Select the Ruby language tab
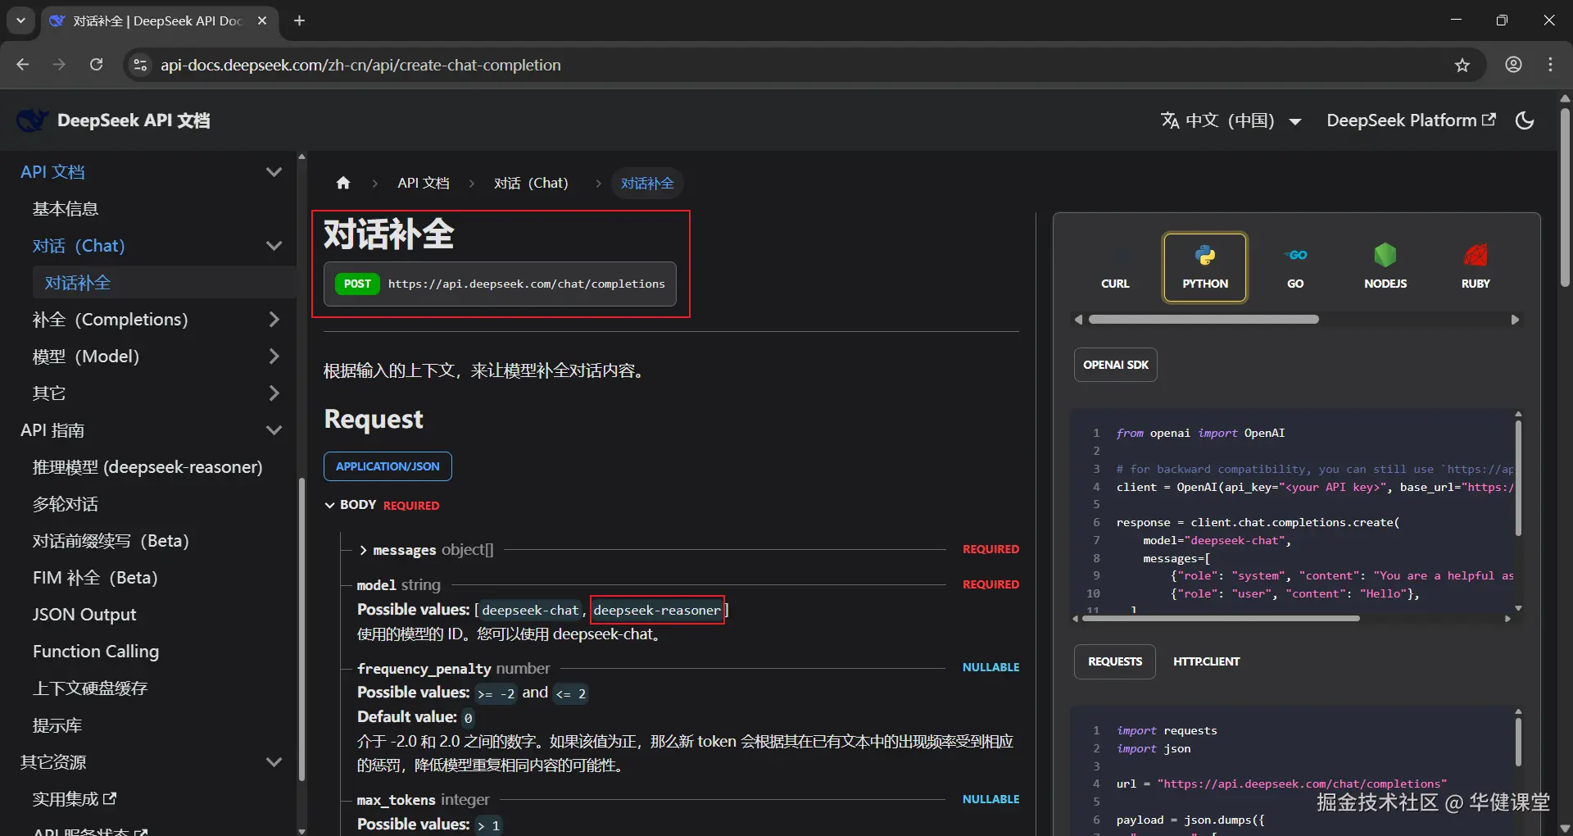Screen dimensions: 1573x836 coord(1476,268)
